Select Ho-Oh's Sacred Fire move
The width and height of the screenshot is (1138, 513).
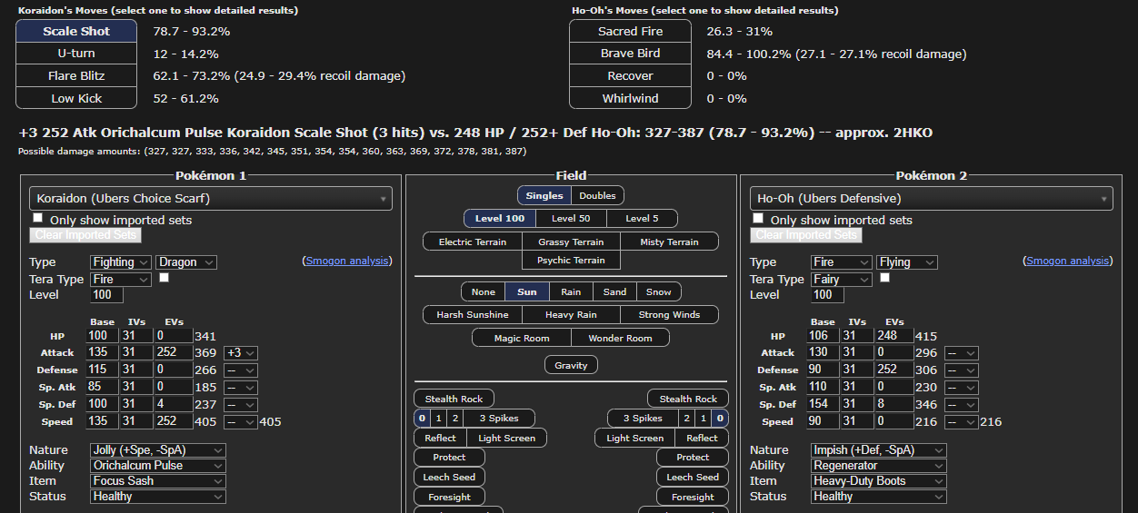tap(630, 31)
